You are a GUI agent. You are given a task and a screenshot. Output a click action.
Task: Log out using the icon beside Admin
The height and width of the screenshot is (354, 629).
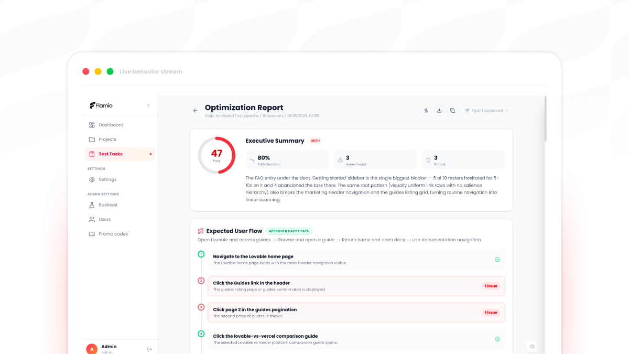coord(149,349)
